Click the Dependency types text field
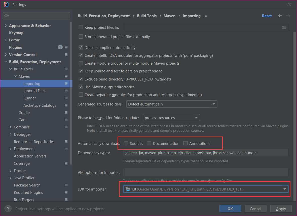The width and height of the screenshot is (297, 216). tap(206, 153)
